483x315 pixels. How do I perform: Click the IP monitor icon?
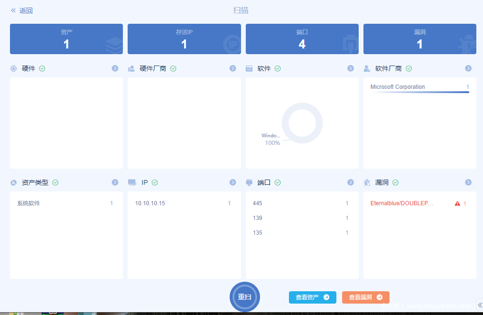pos(132,182)
